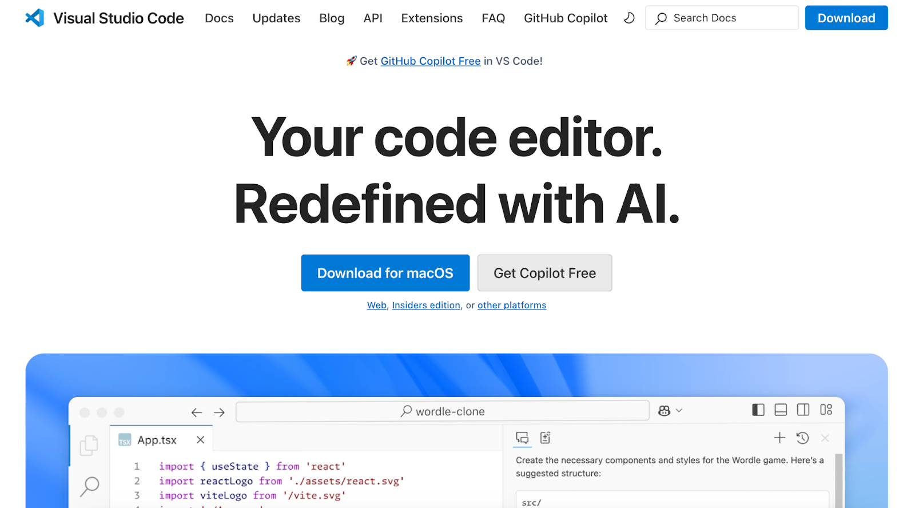
Task: Open the Web link
Action: [x=377, y=305]
